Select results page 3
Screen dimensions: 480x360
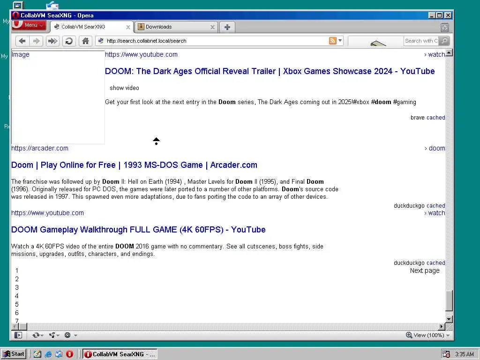point(17,287)
